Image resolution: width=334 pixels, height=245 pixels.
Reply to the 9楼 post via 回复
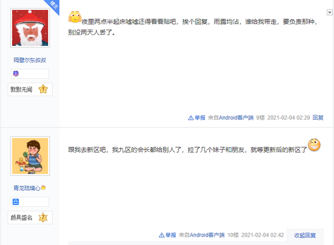[x=318, y=118]
